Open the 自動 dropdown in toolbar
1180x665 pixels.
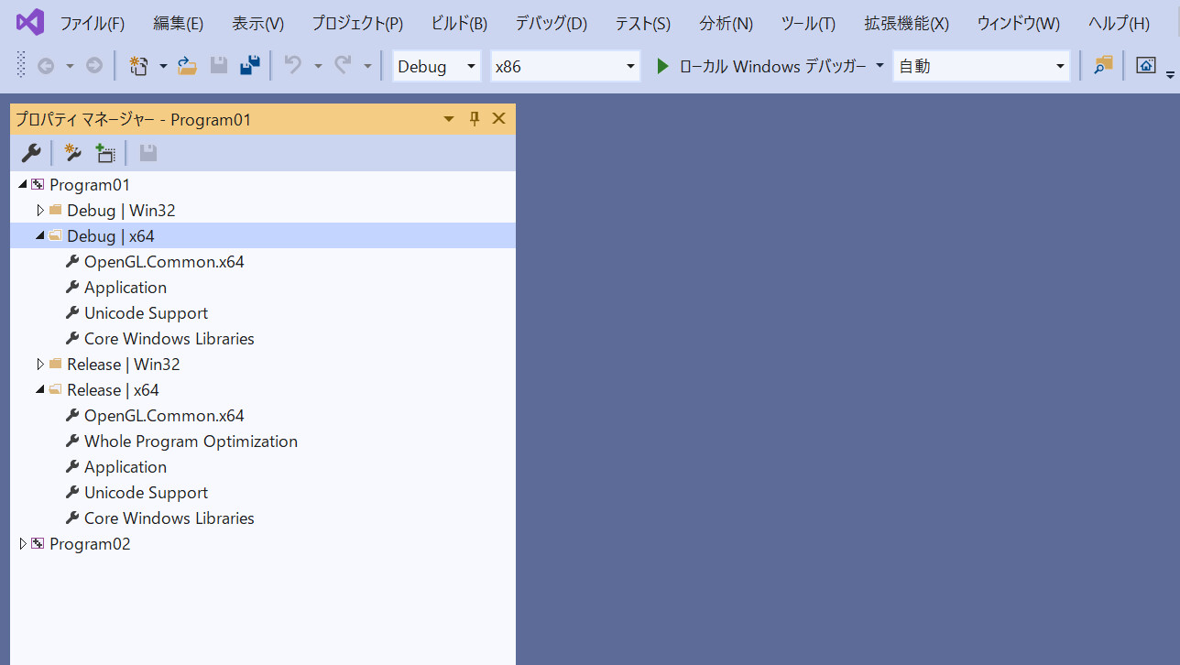point(980,66)
